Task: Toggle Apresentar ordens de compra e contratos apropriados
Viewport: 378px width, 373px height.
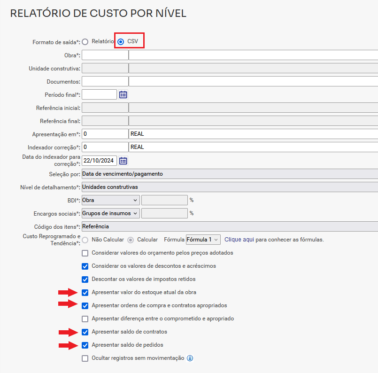Action: tap(85, 306)
